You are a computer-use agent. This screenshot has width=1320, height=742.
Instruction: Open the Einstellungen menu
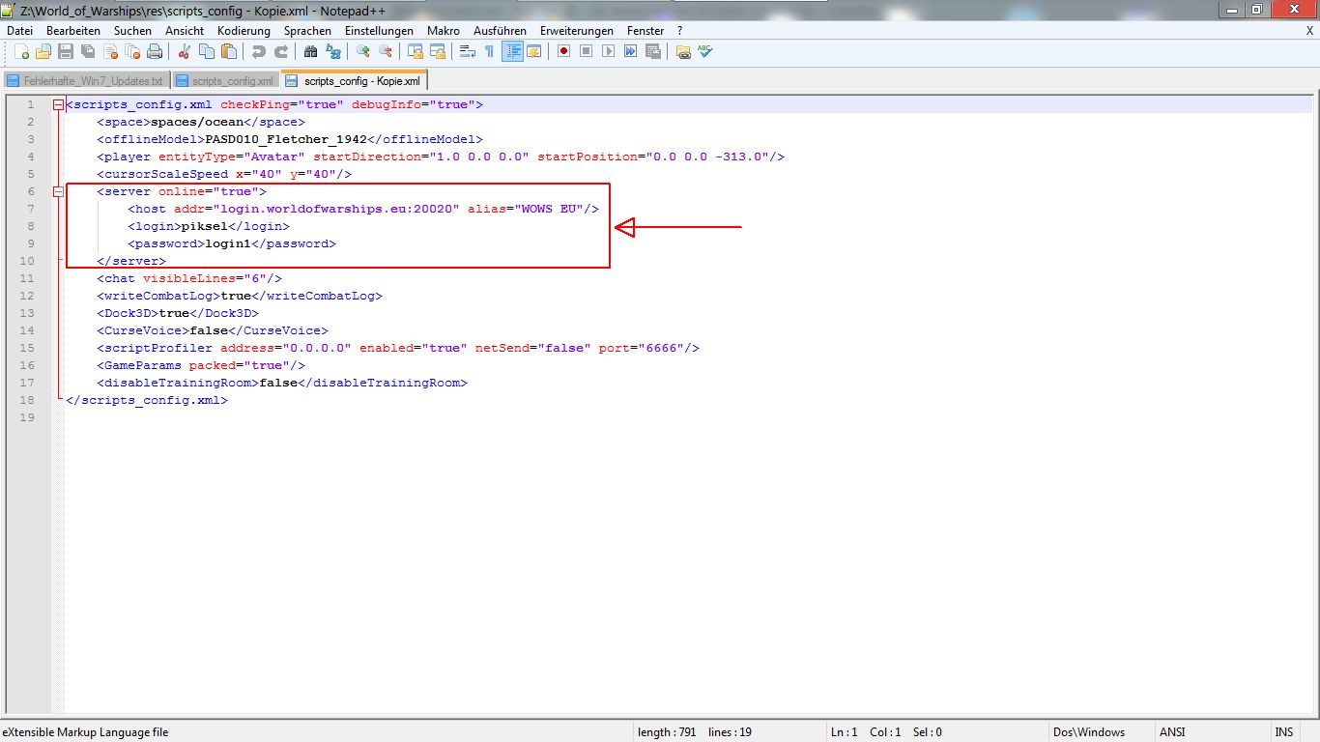(379, 31)
